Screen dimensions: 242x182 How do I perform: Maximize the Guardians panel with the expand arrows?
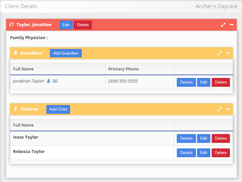click(x=219, y=53)
